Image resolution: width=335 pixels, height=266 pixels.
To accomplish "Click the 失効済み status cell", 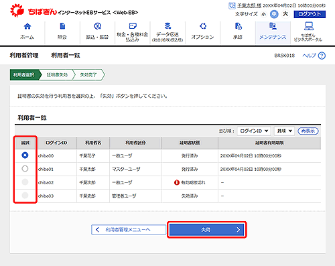I will [190, 196].
